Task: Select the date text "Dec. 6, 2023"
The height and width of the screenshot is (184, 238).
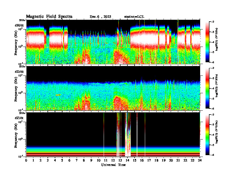Action: point(100,17)
